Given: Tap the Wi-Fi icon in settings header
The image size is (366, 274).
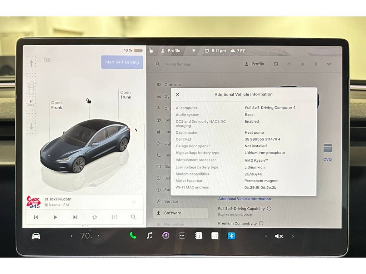Looking at the screenshot, I should tap(329, 64).
